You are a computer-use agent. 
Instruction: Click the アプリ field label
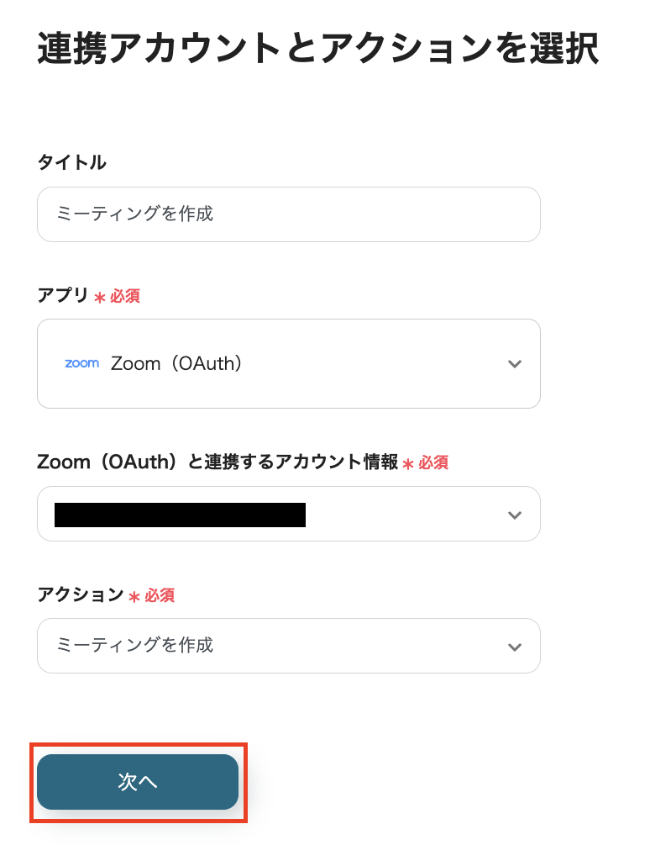63,295
